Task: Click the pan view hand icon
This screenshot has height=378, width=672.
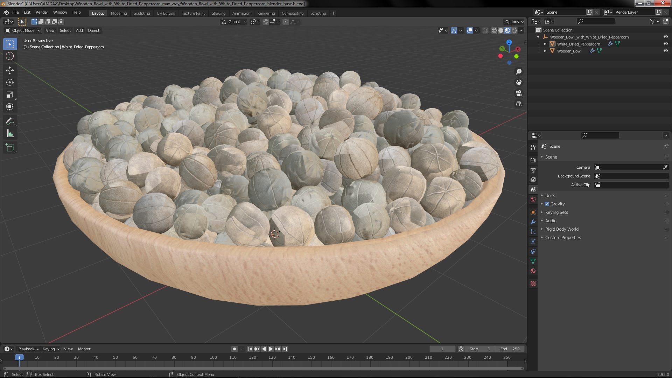Action: point(519,82)
